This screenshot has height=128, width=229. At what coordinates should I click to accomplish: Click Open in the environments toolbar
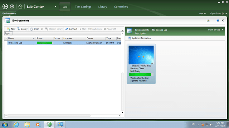[x=35, y=29]
